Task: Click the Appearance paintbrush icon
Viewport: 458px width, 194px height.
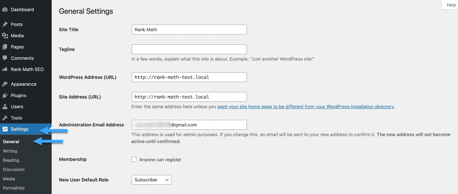Action: point(5,84)
